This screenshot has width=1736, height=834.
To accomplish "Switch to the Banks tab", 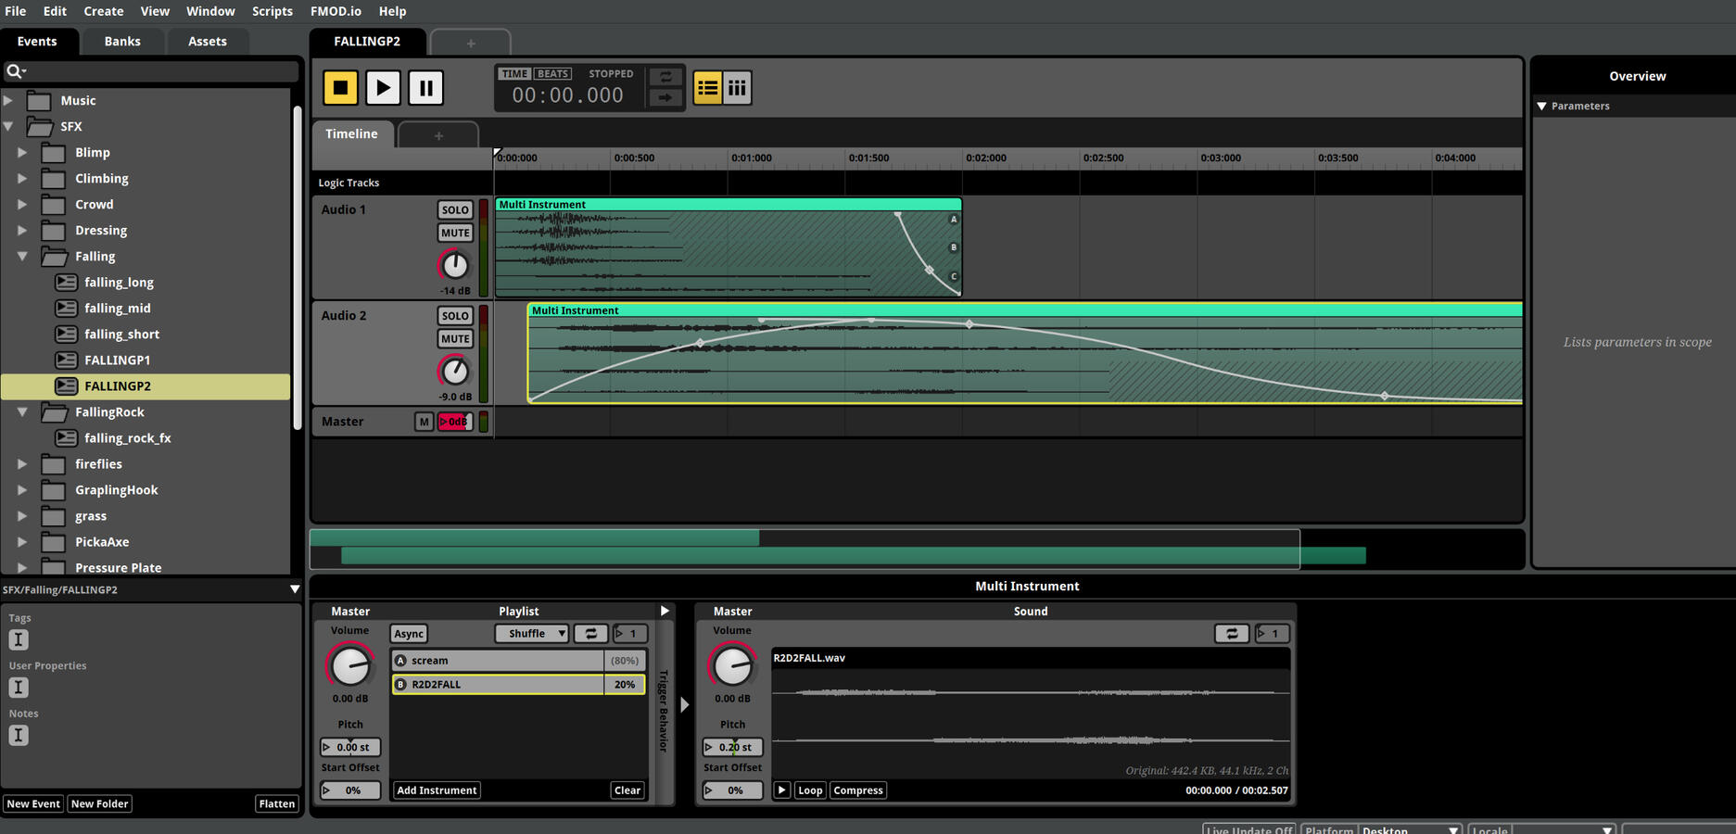I will (121, 41).
